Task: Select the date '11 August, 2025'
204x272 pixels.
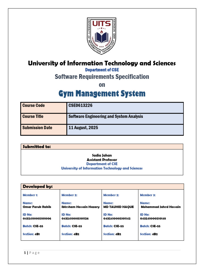Action: point(83,128)
